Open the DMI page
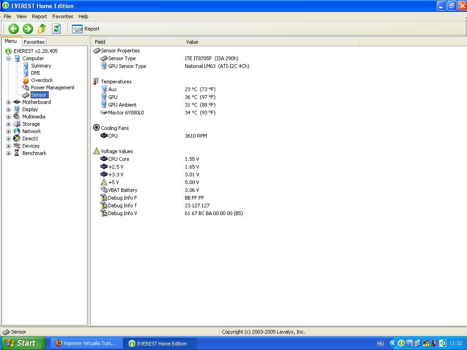Screen dimensions: 467x350 tap(36, 73)
